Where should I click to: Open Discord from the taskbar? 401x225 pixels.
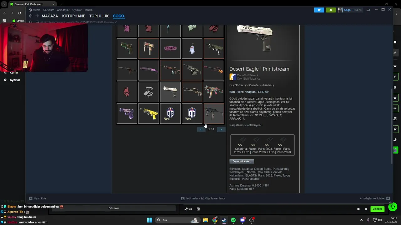[242, 220]
